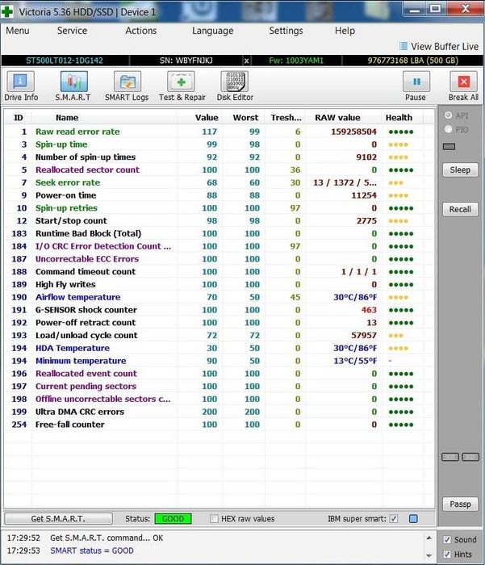
Task: Select the Power-on time row
Action: click(x=219, y=195)
